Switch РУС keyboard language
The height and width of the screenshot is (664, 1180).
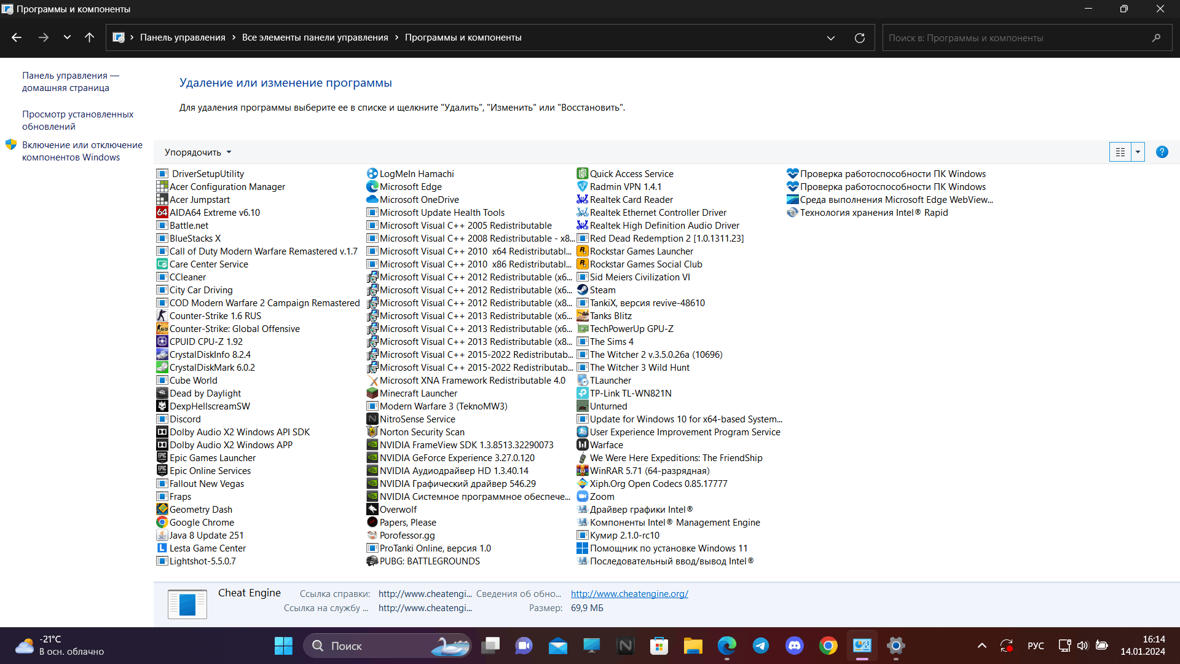coord(1036,646)
